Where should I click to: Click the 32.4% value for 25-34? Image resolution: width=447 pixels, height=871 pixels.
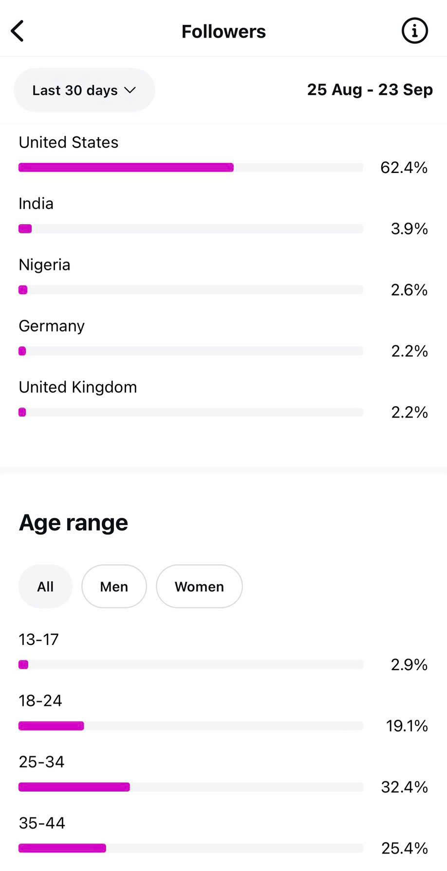pyautogui.click(x=404, y=787)
